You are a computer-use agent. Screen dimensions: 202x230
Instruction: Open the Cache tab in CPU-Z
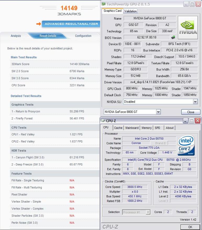coord(118,128)
